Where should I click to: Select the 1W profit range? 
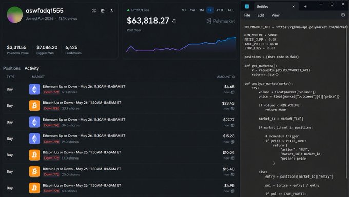pos(192,10)
